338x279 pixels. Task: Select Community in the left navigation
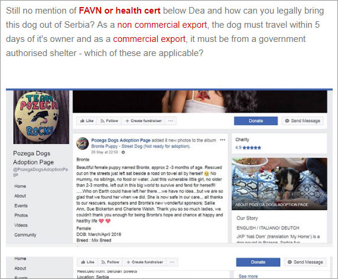25,235
